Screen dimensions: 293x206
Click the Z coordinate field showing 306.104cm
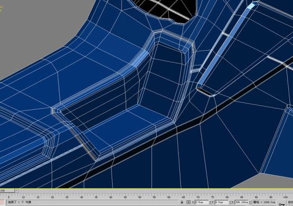pos(242,202)
